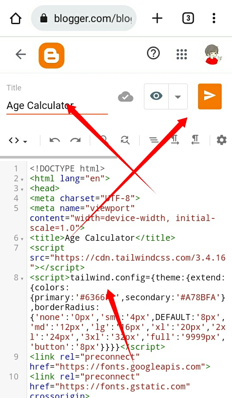
Task: Open the browser three-dot menu
Action: pyautogui.click(x=214, y=18)
